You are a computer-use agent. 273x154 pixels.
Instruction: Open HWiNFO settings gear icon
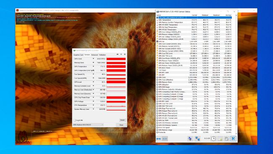click(x=227, y=139)
